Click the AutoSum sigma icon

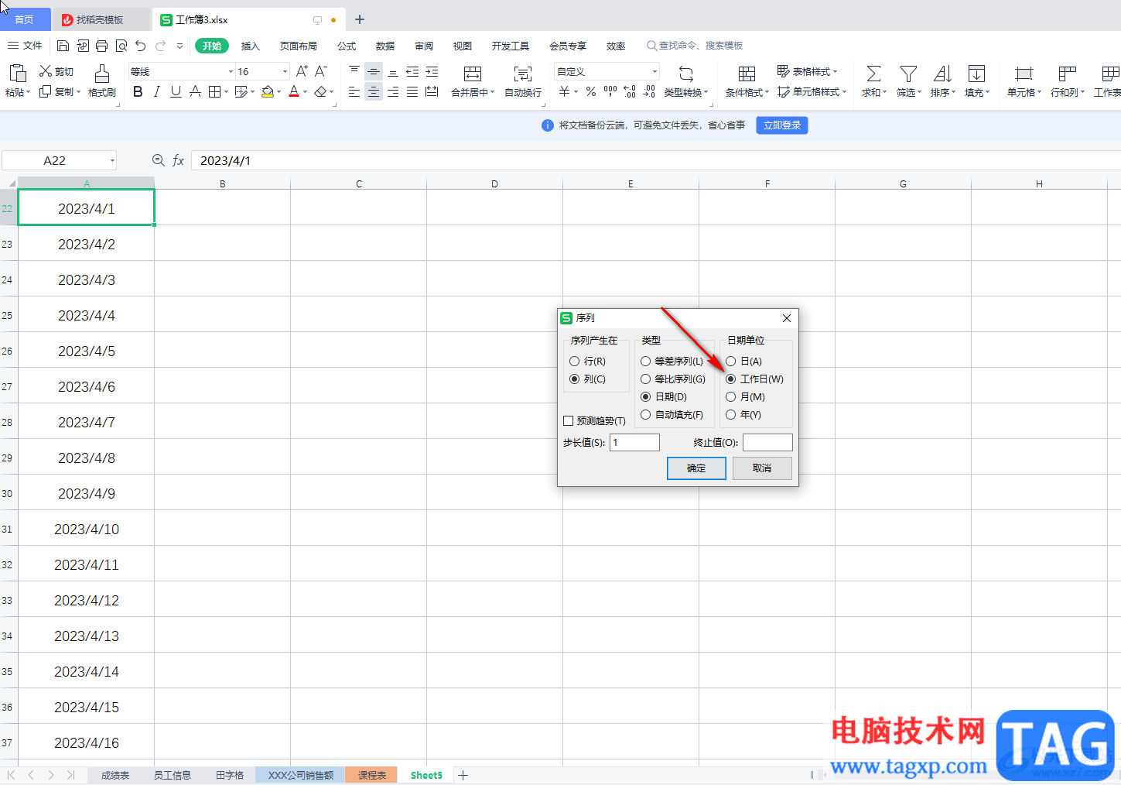[873, 74]
